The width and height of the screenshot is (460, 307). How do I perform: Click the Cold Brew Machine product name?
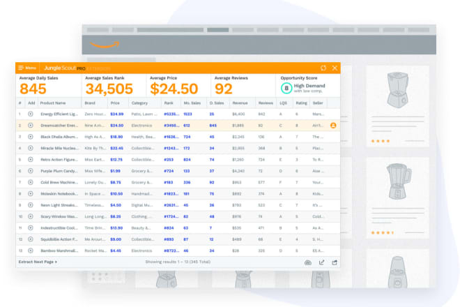click(x=59, y=182)
